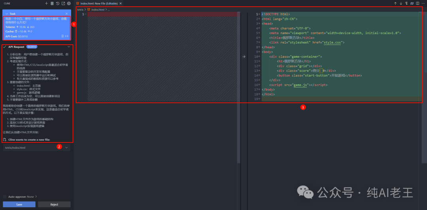The width and height of the screenshot is (427, 210).
Task: Click "Cline wants to create a new file" text
Action: click(29, 140)
